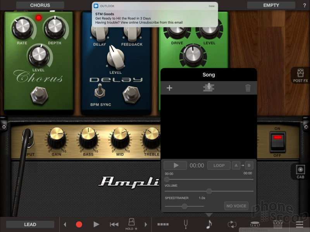Add a new song with the plus icon
This screenshot has height=232, width=310.
169,88
